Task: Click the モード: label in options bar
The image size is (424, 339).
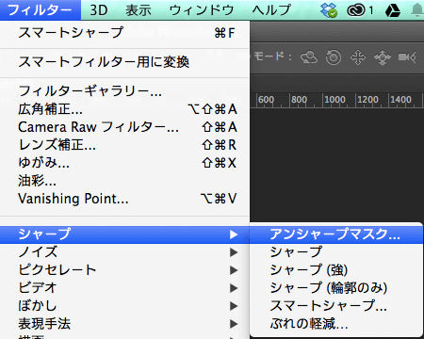Action: [x=272, y=56]
